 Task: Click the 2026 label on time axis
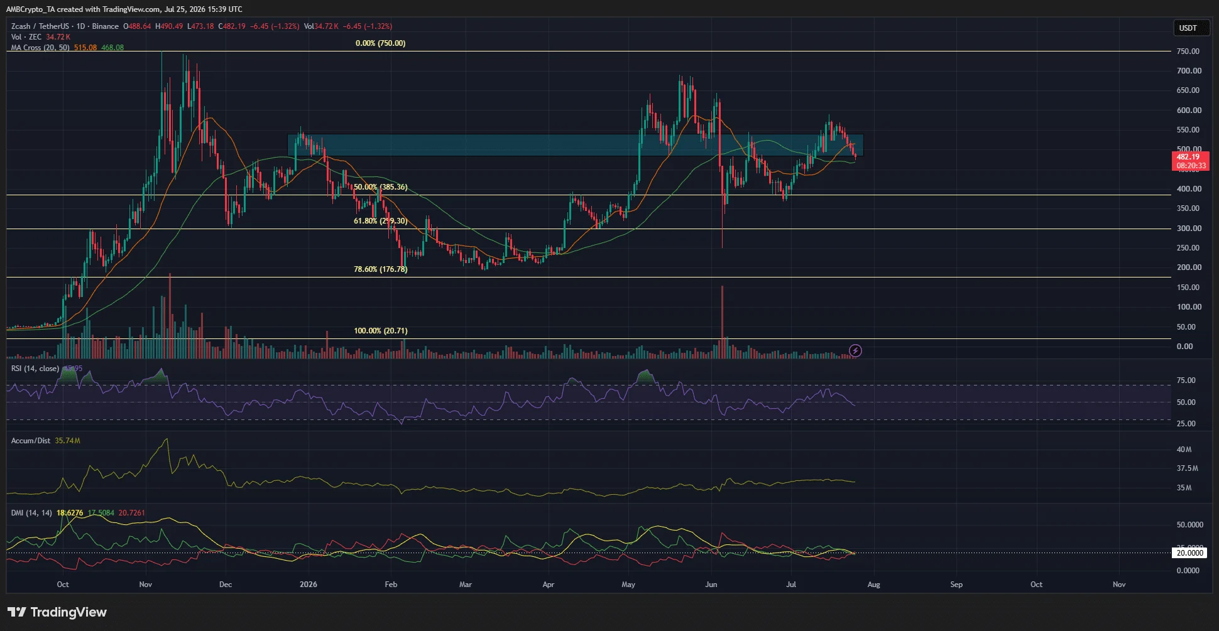click(x=309, y=585)
